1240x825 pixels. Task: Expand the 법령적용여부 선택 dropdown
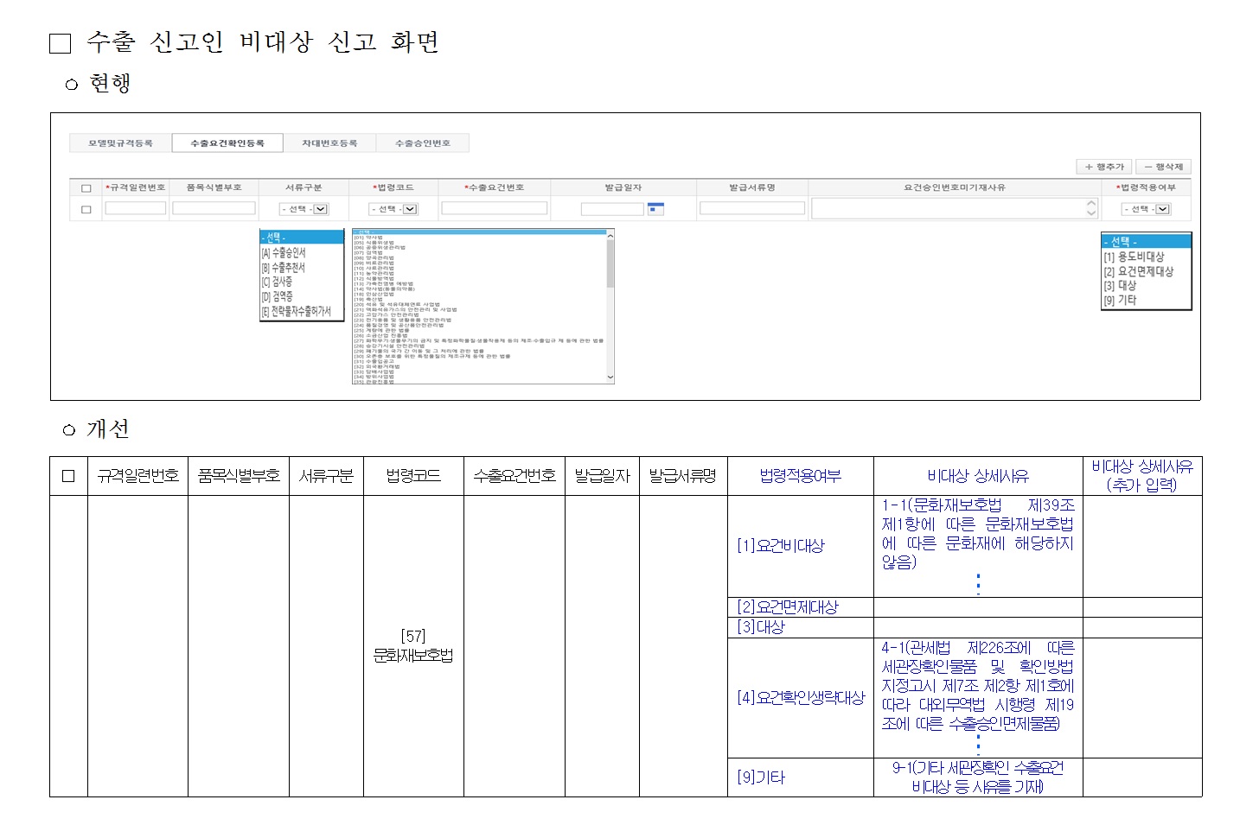(1146, 209)
